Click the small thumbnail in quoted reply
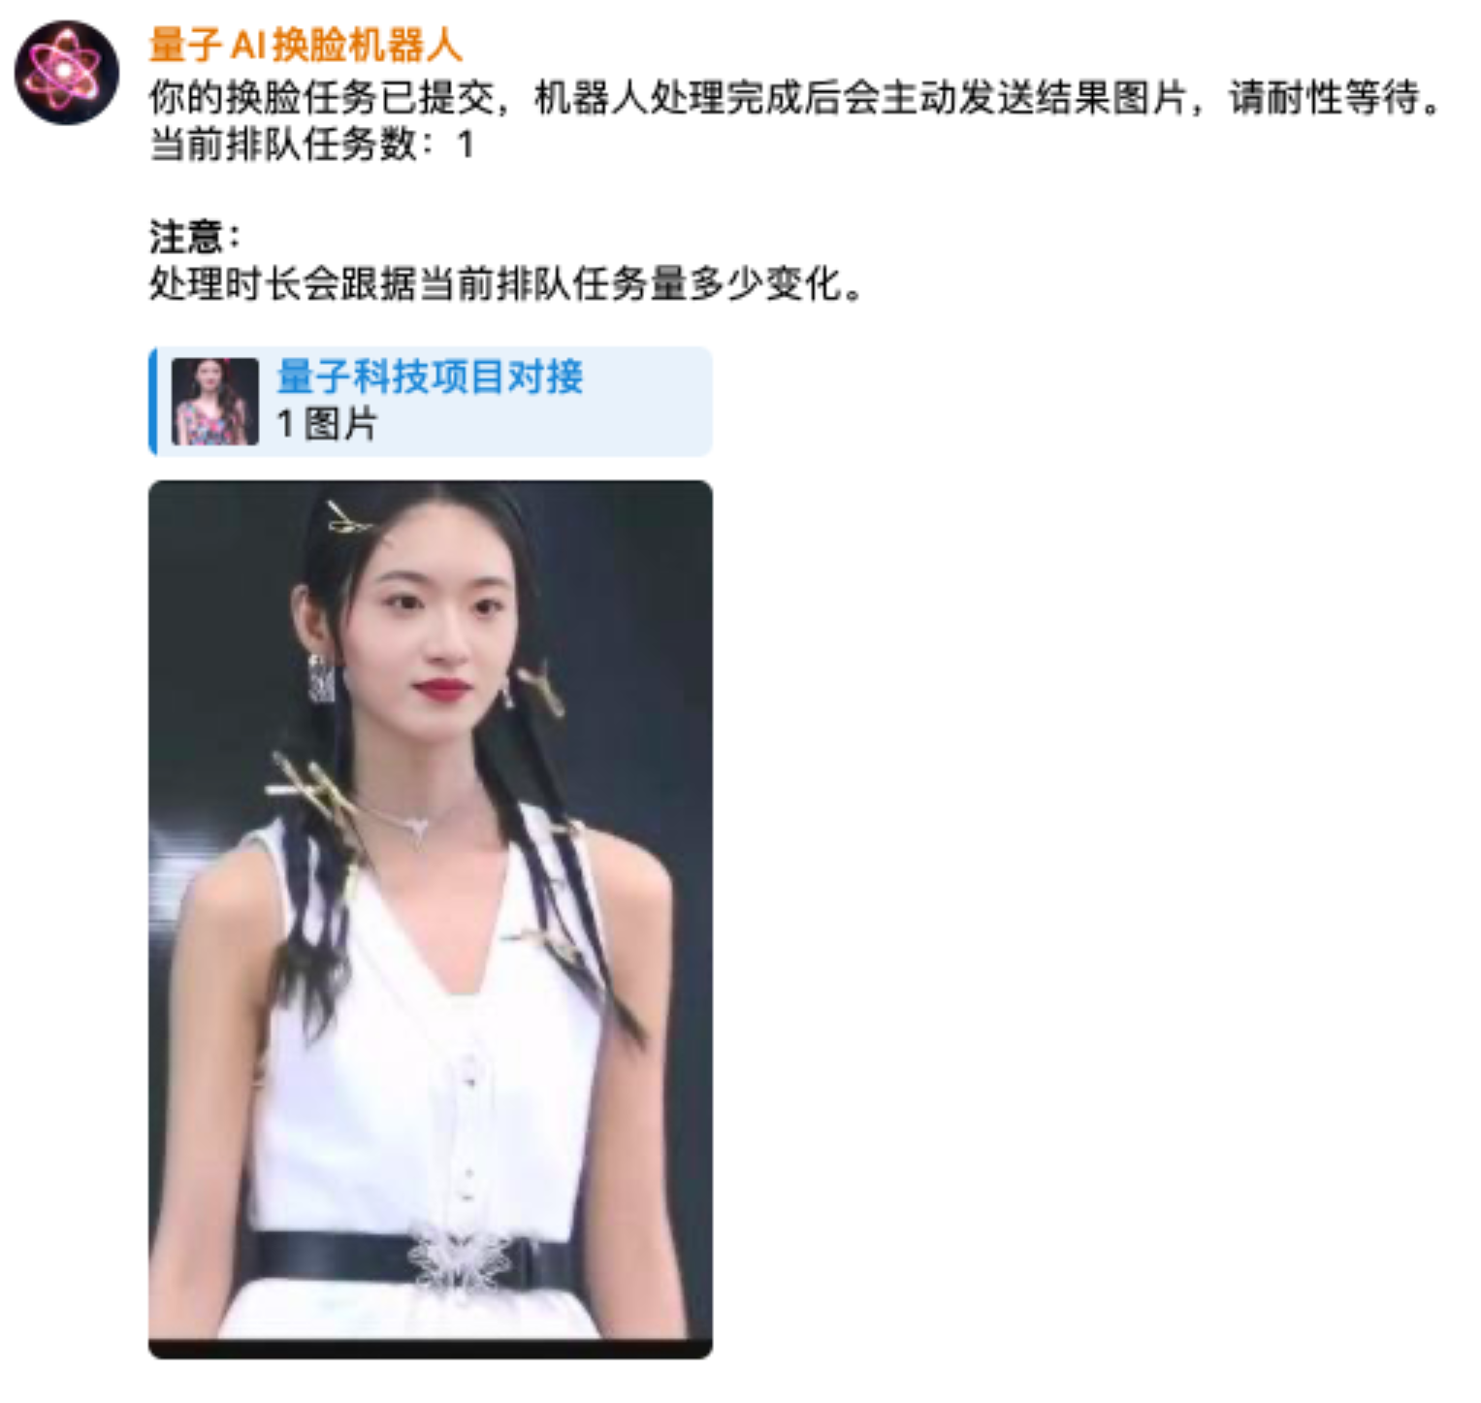The width and height of the screenshot is (1481, 1403). tap(214, 402)
